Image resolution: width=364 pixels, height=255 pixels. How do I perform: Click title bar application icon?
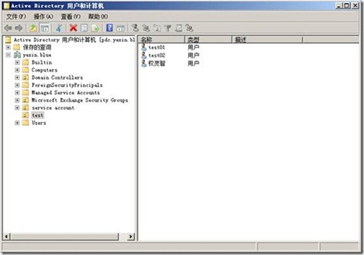click(x=7, y=6)
